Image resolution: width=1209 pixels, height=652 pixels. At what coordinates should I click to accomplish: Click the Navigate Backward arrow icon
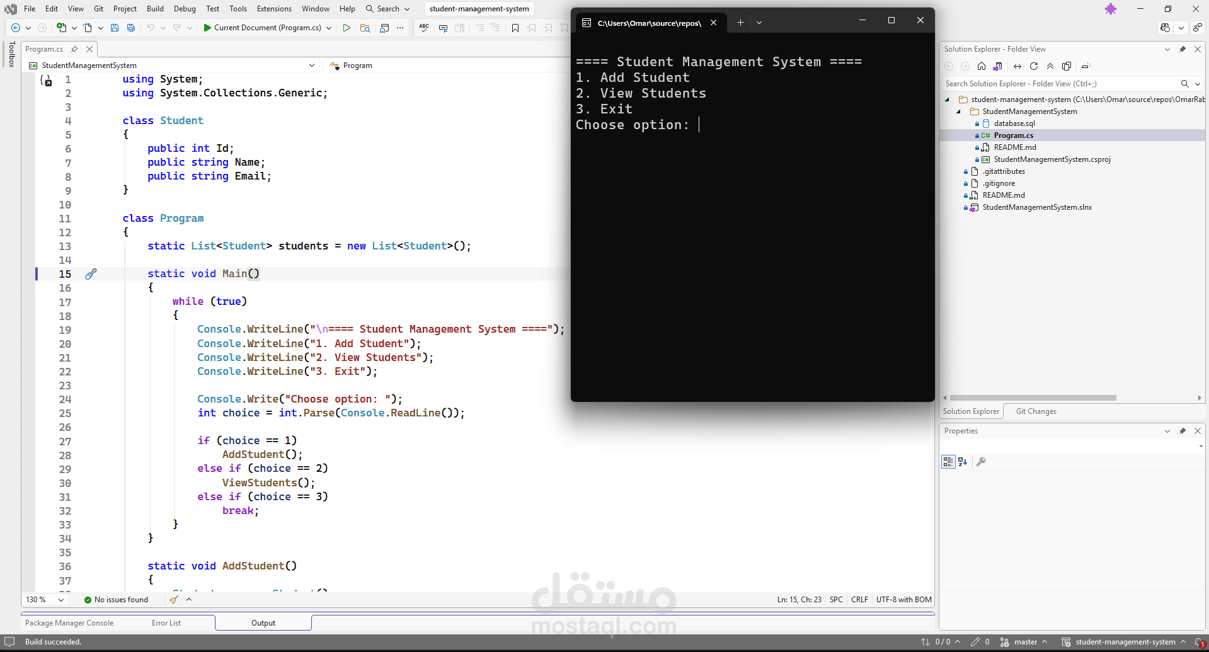point(16,28)
